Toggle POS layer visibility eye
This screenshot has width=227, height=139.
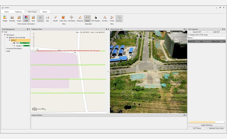(x=14, y=43)
